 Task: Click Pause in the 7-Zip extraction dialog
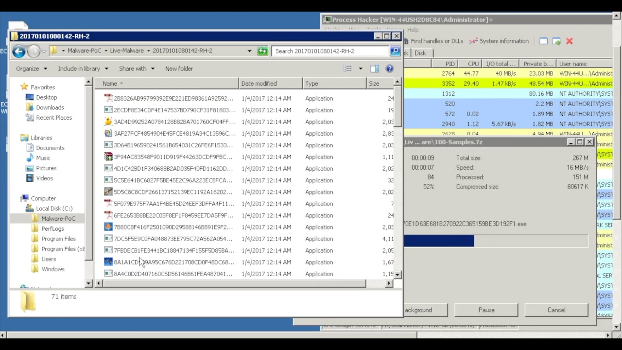(486, 310)
